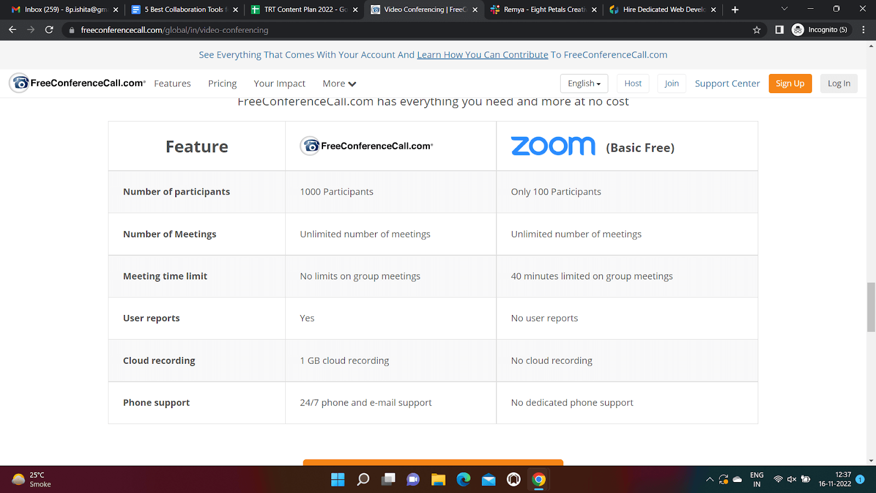Open clock and date 12:37 panel

coord(835,479)
